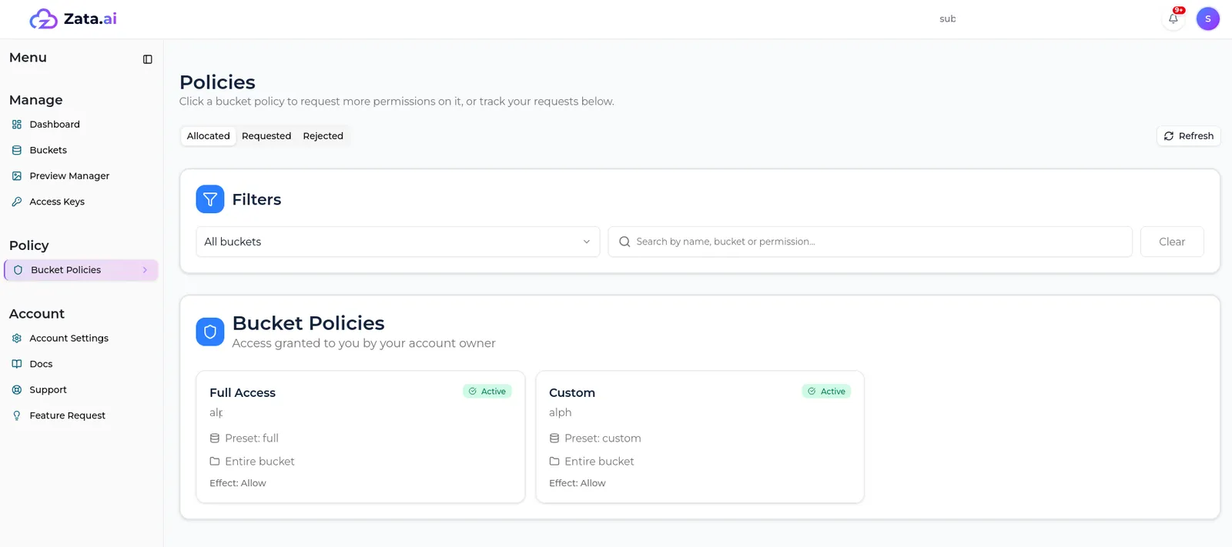The image size is (1232, 547).
Task: Switch to the Requested tab
Action: (266, 136)
